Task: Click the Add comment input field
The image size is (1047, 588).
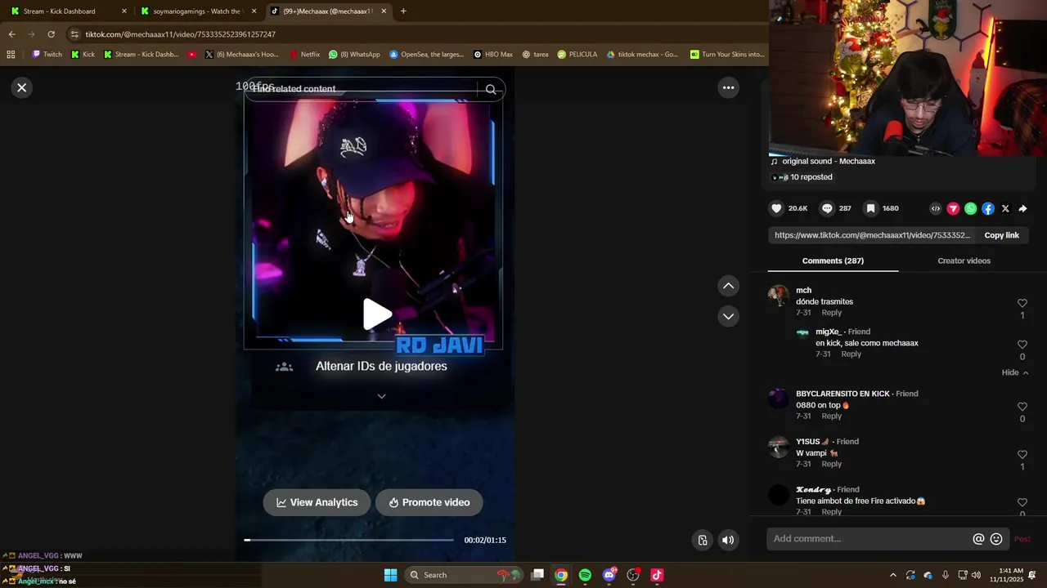Action: 870,539
